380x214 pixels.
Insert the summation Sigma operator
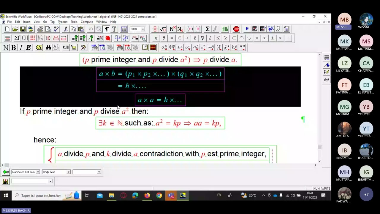tap(207, 29)
